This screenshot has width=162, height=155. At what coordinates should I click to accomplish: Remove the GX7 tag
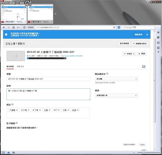[x=59, y=110]
